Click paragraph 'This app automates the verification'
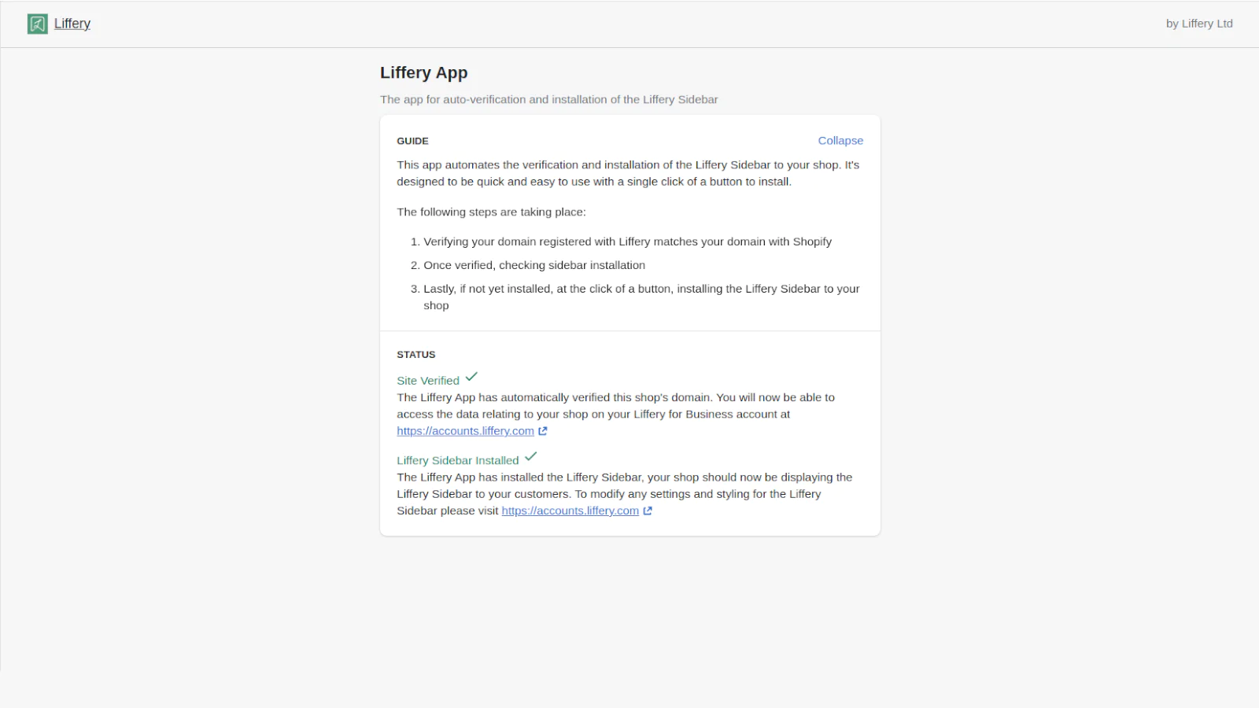Screen dimensions: 1259x708 pyautogui.click(x=628, y=173)
